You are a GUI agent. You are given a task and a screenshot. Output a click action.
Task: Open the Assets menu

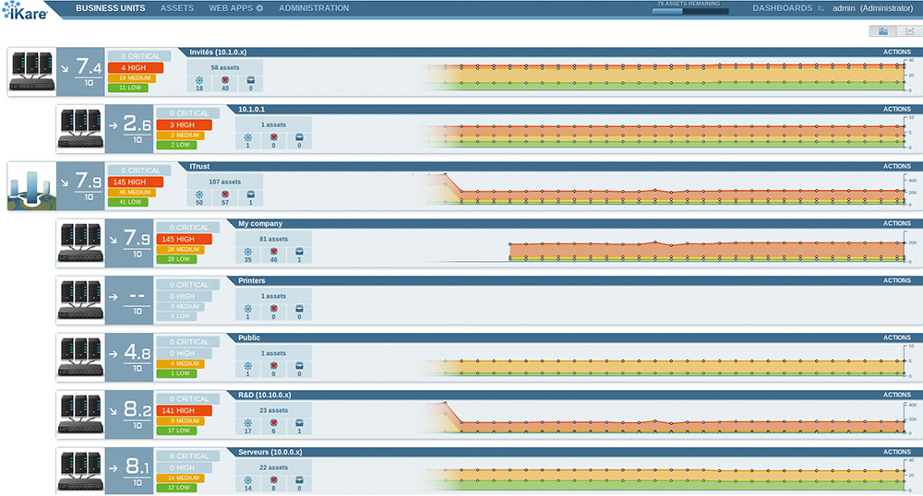[177, 8]
